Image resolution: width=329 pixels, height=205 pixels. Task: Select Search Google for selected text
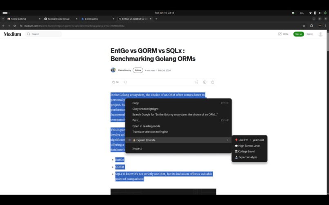point(178,114)
